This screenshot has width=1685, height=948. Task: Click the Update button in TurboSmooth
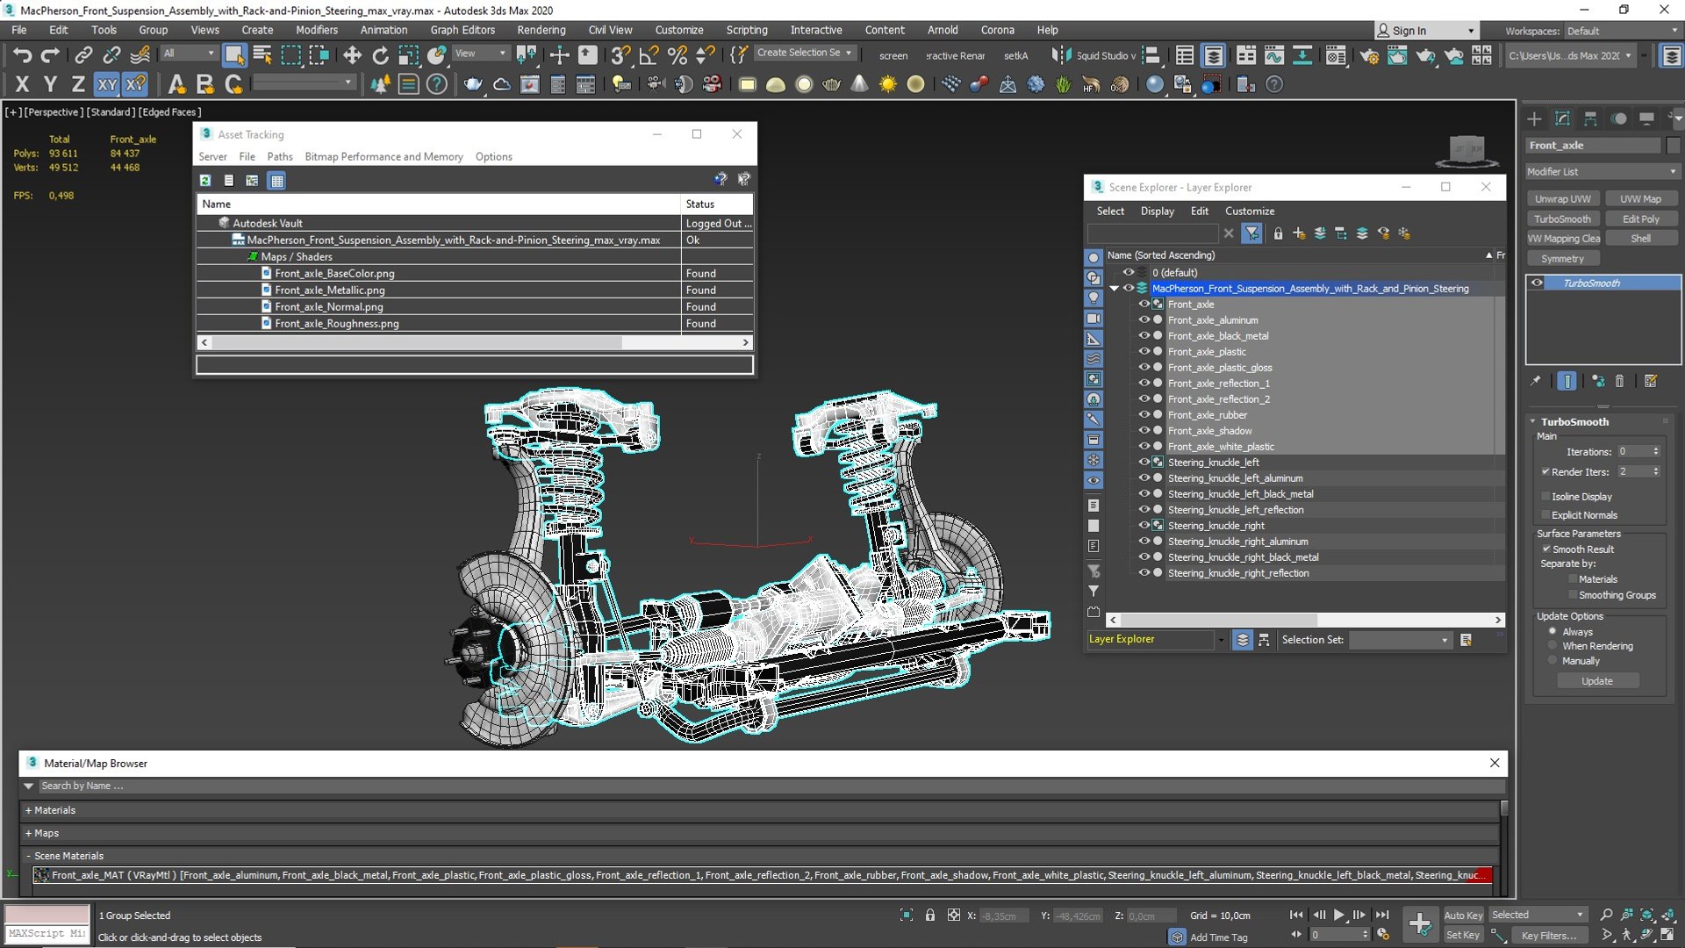point(1597,681)
